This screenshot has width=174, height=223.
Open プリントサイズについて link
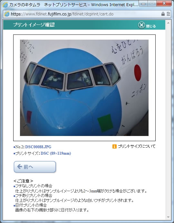point(137,146)
